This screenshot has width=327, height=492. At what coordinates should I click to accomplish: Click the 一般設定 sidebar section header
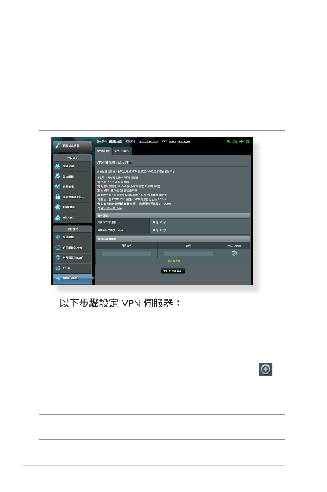click(72, 158)
